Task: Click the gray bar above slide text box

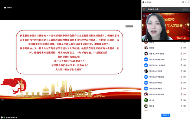Action: click(x=129, y=26)
